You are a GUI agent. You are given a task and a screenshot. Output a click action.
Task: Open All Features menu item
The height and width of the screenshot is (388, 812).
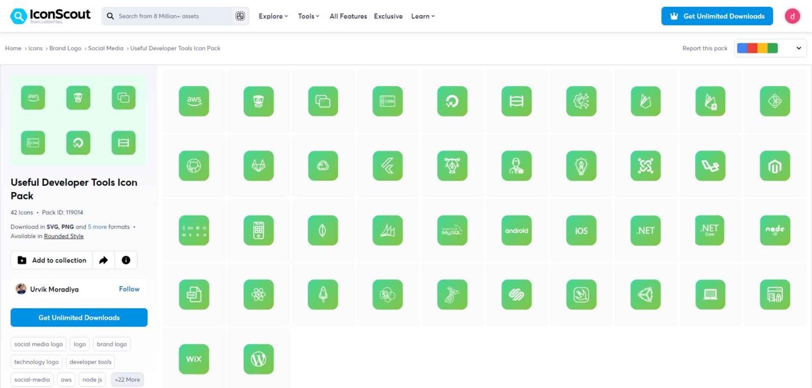click(x=348, y=16)
